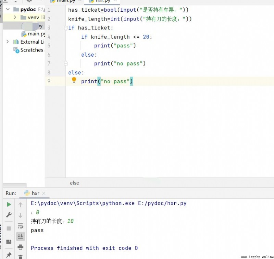Viewport: 274px width, 259px height.
Task: Click the knife_length=int(input( code line
Action: pyautogui.click(x=130, y=19)
